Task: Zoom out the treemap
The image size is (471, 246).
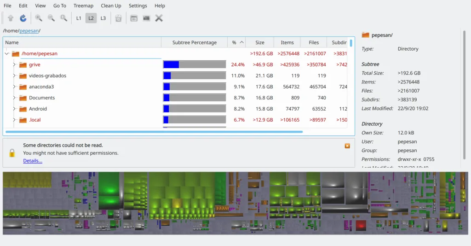Action: pos(51,18)
